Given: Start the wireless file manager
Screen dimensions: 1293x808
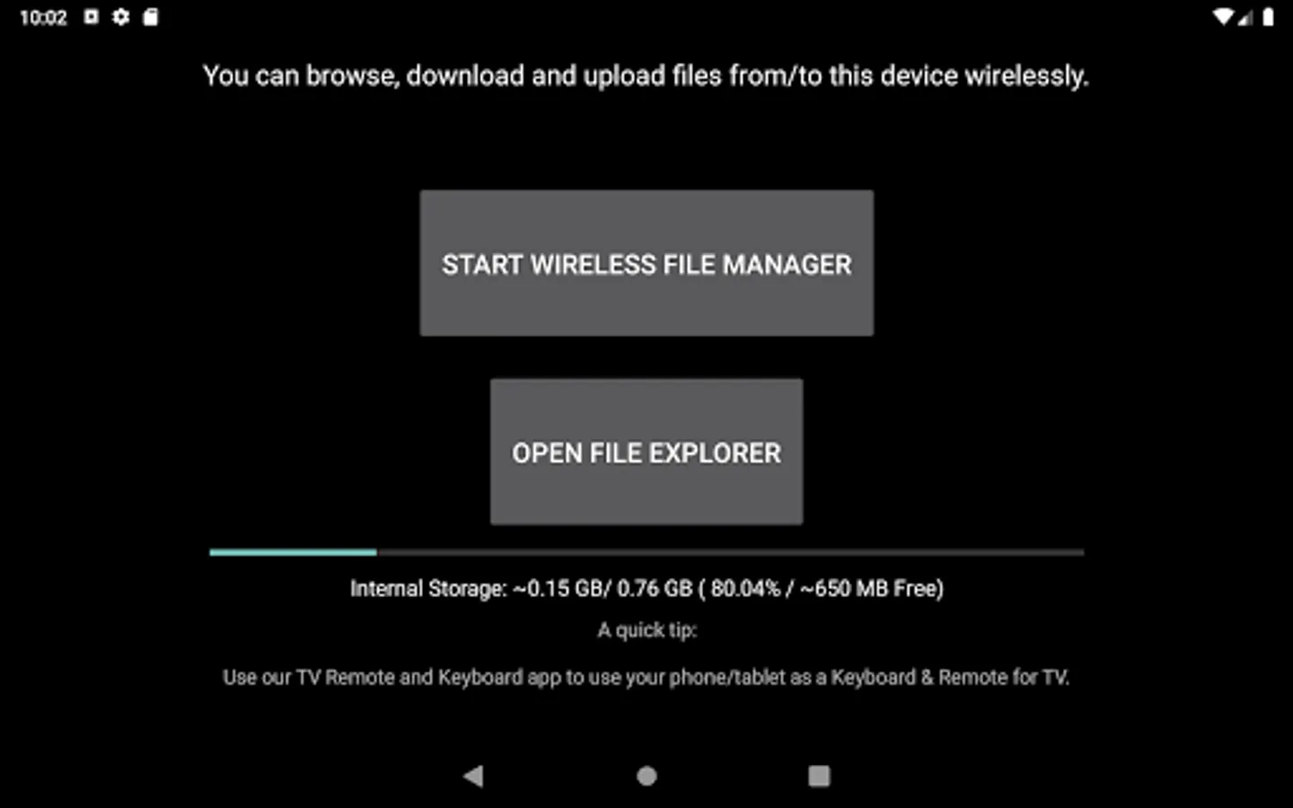Looking at the screenshot, I should (646, 263).
